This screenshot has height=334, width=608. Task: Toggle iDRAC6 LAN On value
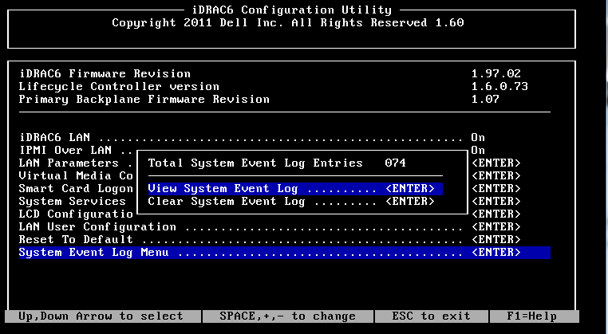pos(478,138)
